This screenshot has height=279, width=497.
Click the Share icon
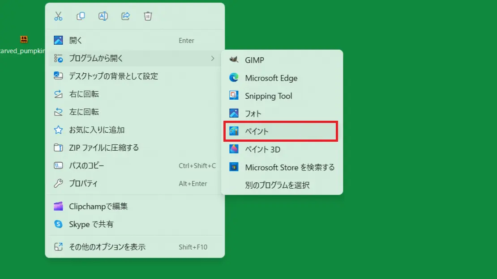coord(125,16)
